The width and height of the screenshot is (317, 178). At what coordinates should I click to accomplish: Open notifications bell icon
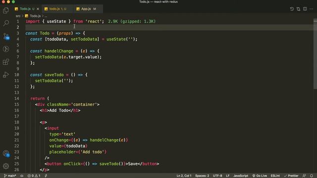click(x=312, y=176)
